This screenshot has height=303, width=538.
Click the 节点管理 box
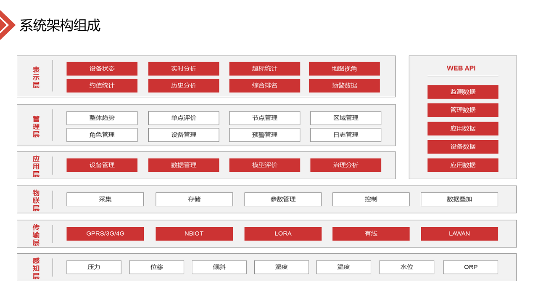[265, 118]
